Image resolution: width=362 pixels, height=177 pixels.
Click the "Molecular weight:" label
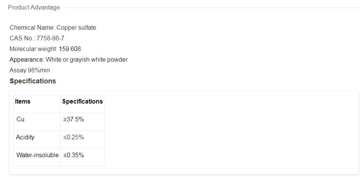click(33, 49)
